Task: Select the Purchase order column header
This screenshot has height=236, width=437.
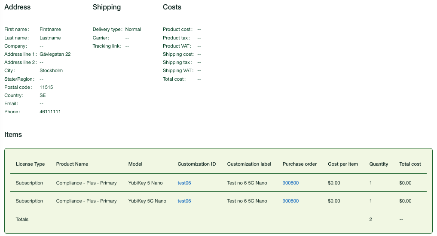Action: (299, 164)
